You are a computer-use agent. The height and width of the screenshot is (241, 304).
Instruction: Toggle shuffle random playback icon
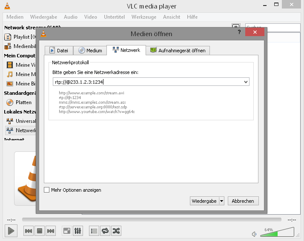pos(116,231)
